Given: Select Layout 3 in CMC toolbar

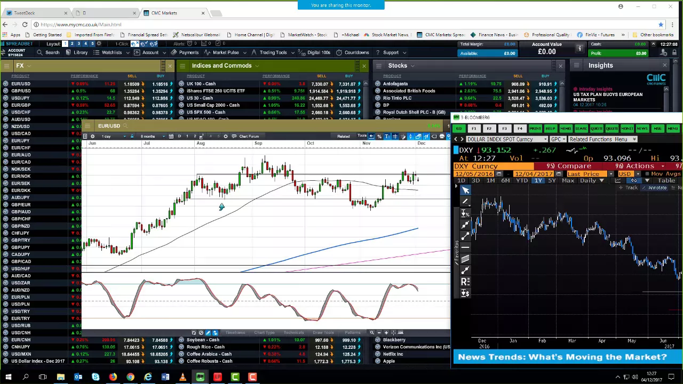Looking at the screenshot, I should point(78,44).
